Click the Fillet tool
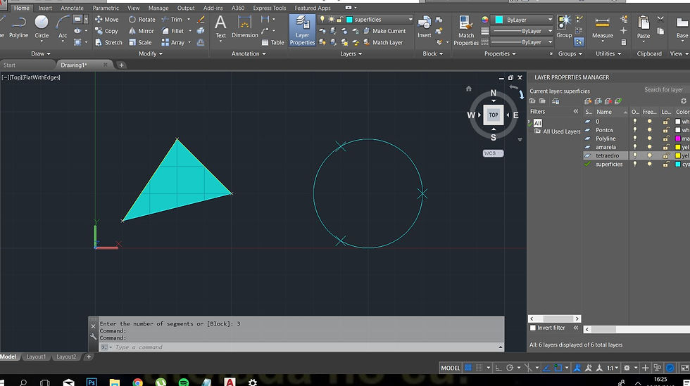The width and height of the screenshot is (690, 386). tap(172, 31)
